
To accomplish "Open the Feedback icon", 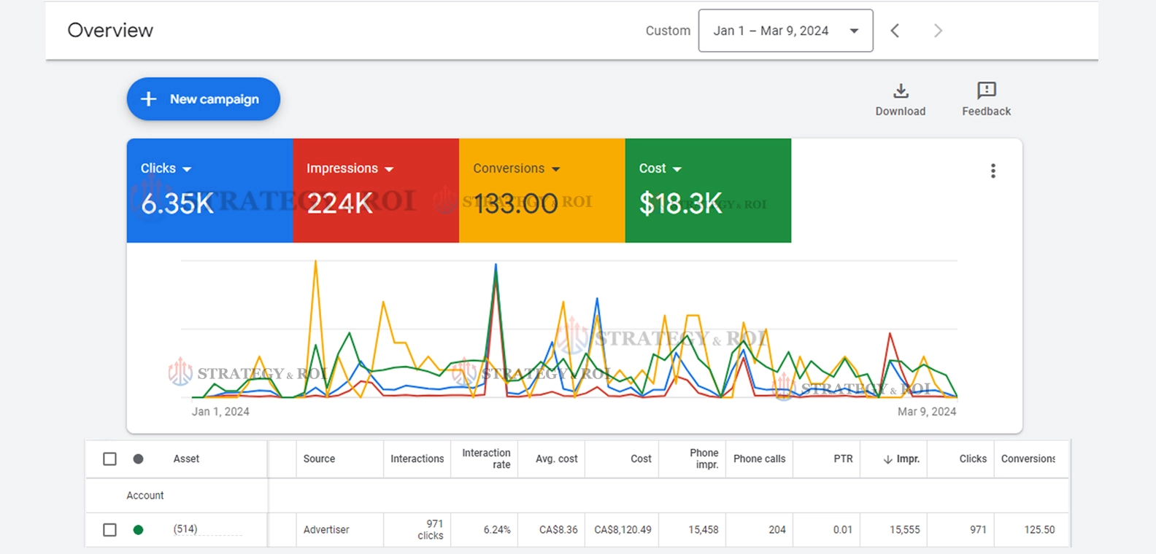I will pos(986,90).
